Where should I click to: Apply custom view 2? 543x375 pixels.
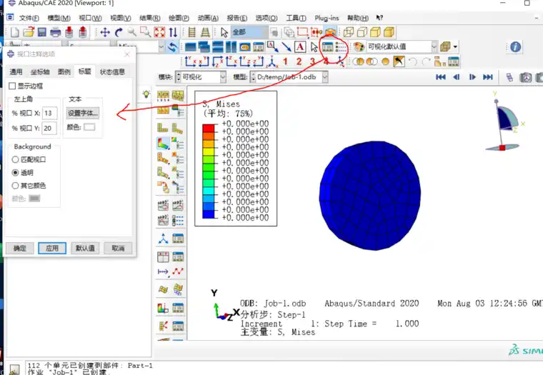point(299,61)
